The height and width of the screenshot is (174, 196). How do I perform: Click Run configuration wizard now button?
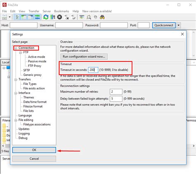[84, 56]
